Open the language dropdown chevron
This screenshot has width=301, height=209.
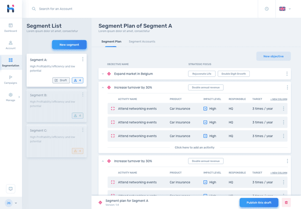[x=290, y=9]
